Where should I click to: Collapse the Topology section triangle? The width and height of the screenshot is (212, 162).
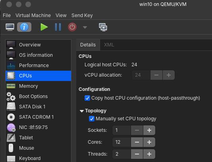82,111
